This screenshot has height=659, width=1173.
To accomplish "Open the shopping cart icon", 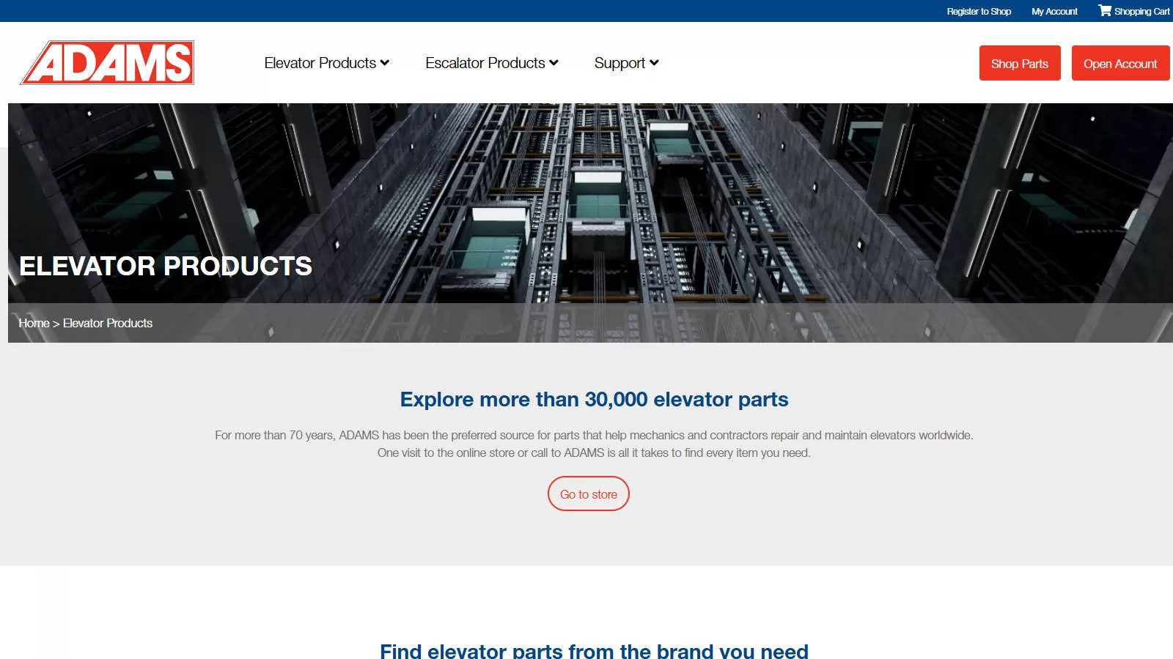I will (1104, 10).
